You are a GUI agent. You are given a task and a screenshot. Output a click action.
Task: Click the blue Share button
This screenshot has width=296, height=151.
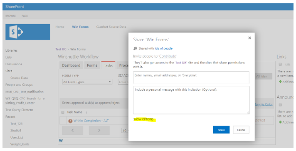tap(221, 130)
